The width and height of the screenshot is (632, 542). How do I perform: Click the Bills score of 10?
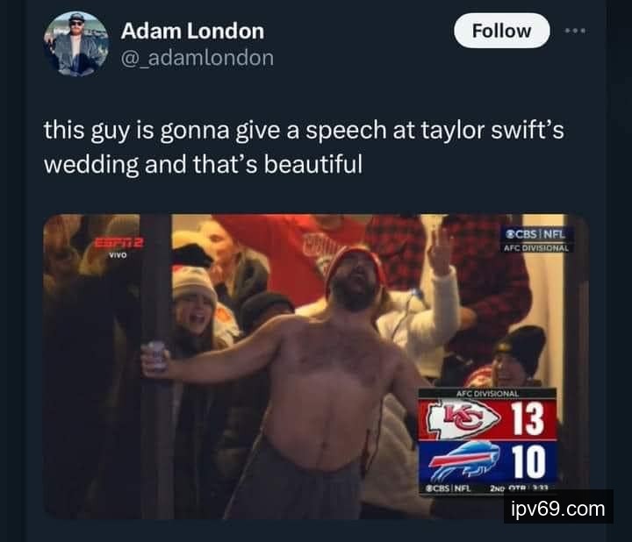528,462
